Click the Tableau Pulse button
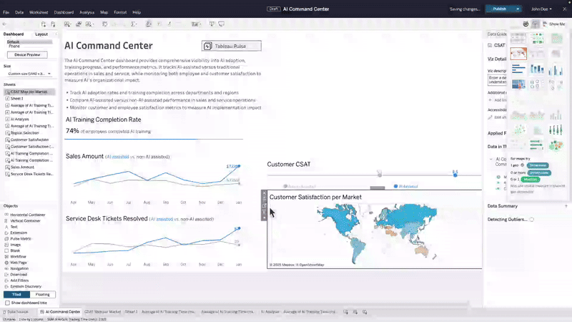Viewport: 572px width, 322px height. (x=232, y=46)
